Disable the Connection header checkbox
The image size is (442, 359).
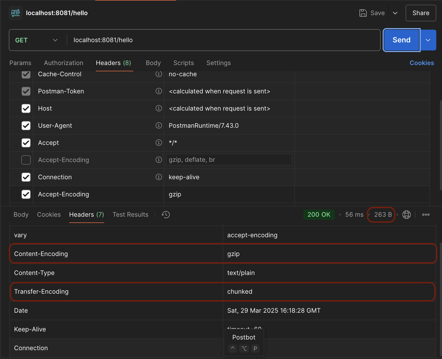pos(26,177)
